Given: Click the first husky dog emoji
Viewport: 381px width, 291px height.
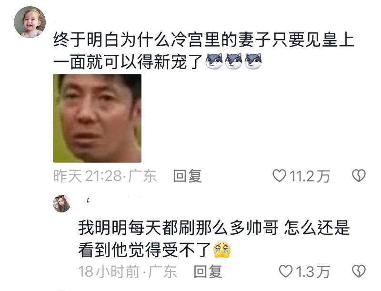Looking at the screenshot, I should coord(214,61).
